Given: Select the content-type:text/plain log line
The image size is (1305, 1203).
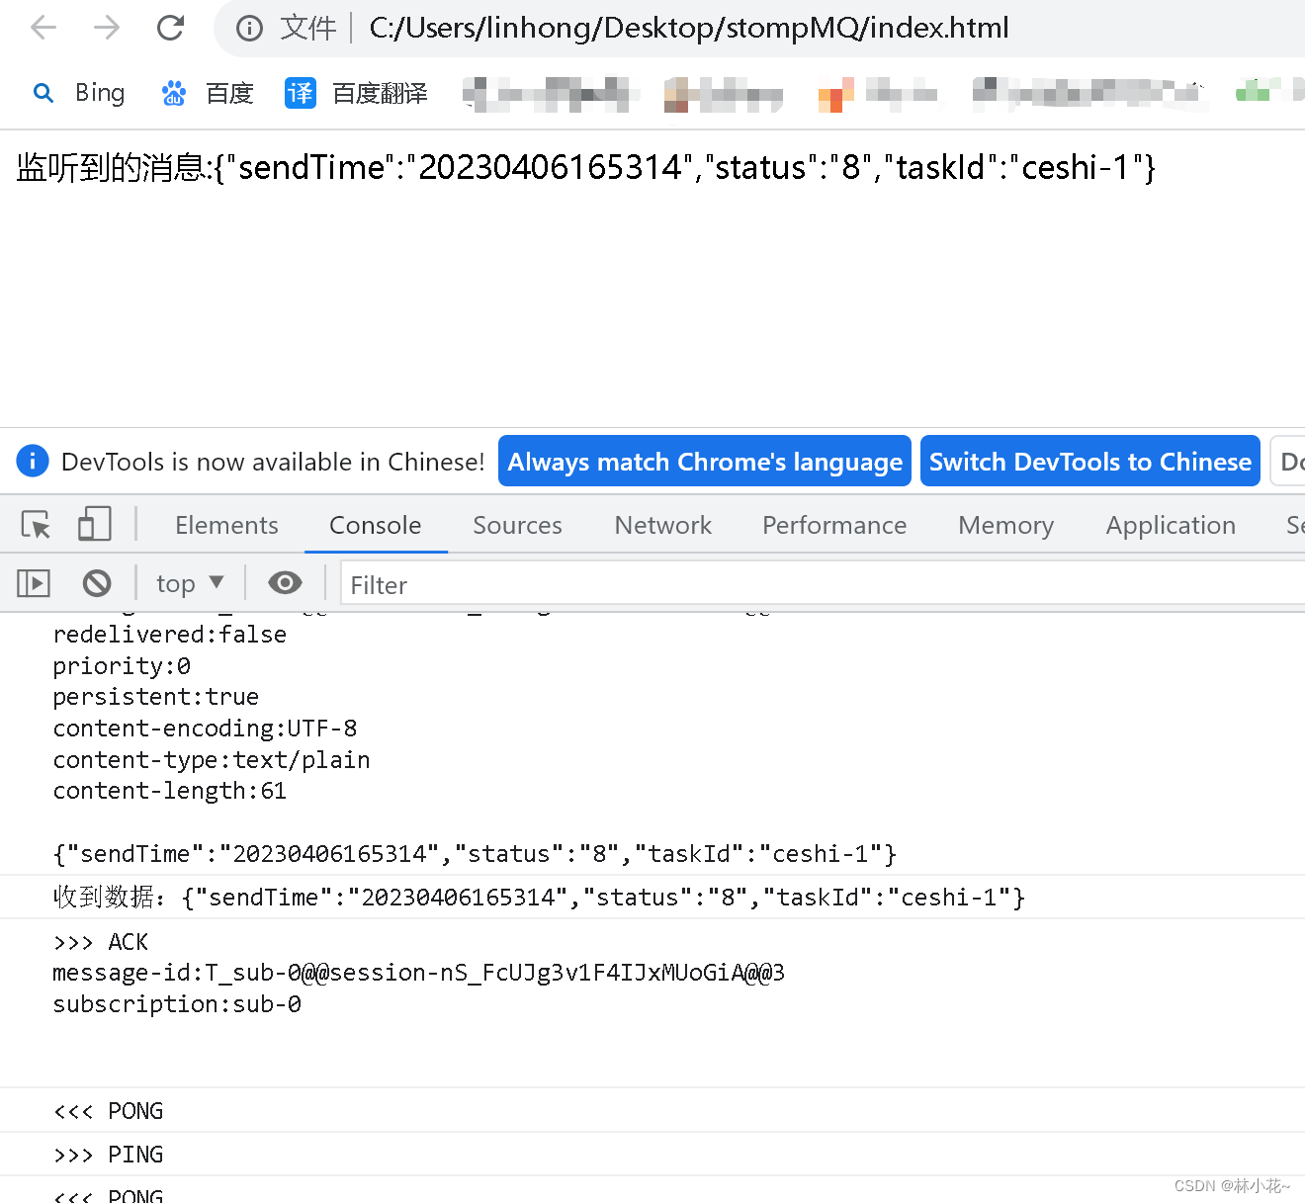Looking at the screenshot, I should point(212,760).
